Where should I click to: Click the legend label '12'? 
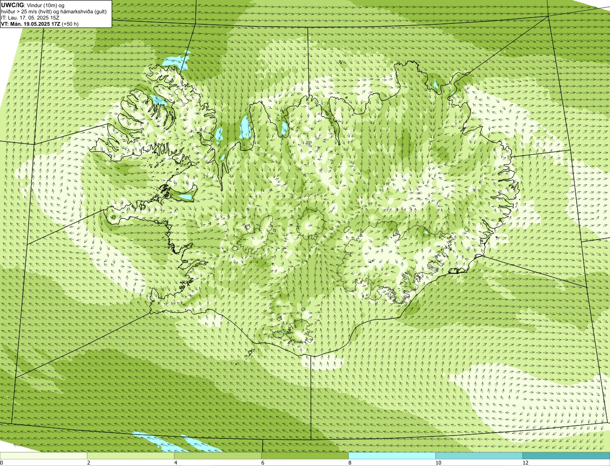point(525,463)
